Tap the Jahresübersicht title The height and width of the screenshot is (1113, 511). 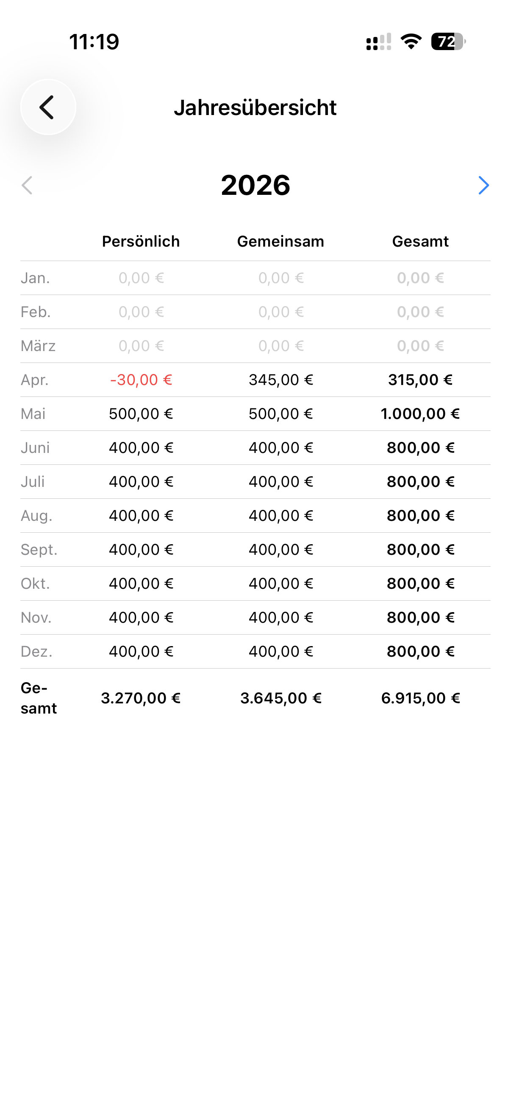click(255, 107)
